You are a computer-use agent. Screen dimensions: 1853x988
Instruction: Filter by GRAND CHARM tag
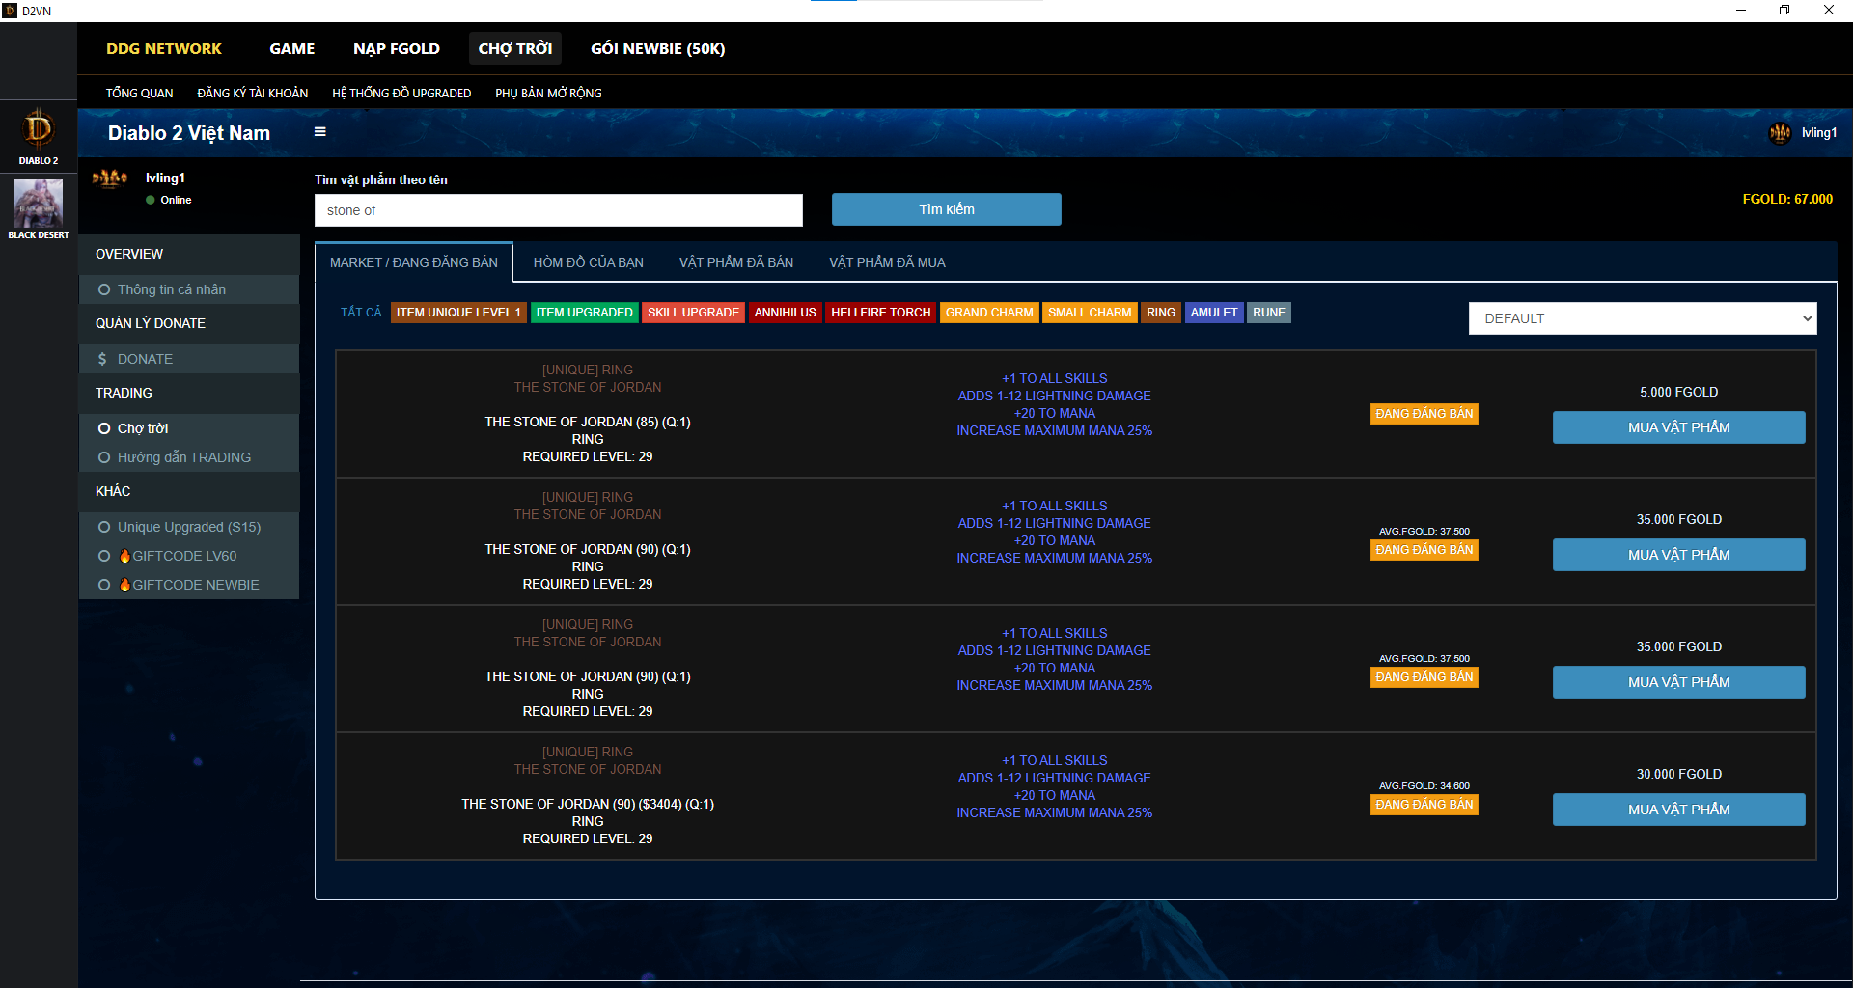[x=989, y=313]
